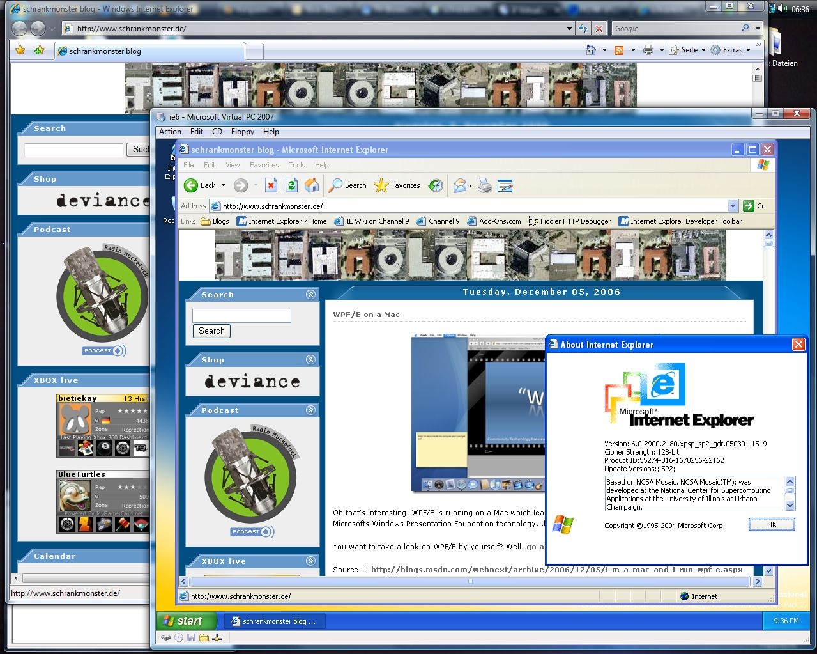Image resolution: width=817 pixels, height=654 pixels.
Task: Click the IE6 Print icon
Action: tap(485, 185)
